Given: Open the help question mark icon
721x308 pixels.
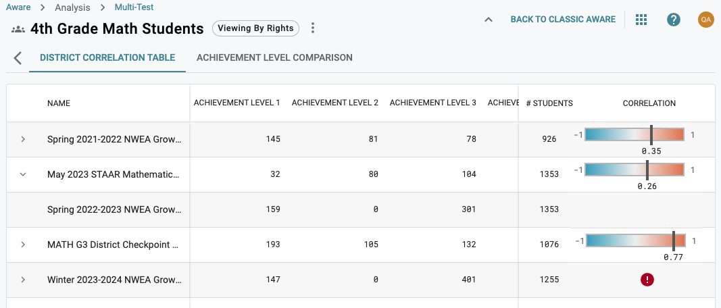Looking at the screenshot, I should click(674, 20).
